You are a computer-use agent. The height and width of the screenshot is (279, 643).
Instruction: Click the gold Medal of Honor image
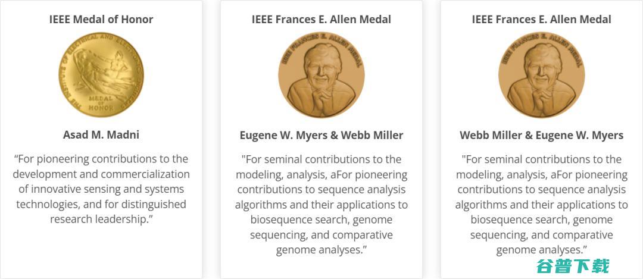pos(101,75)
